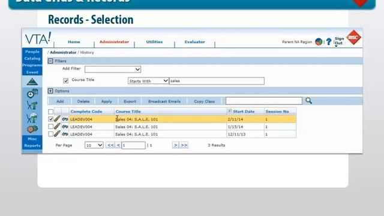Open the Add Filter dropdown
384x216 pixels.
click(x=113, y=70)
